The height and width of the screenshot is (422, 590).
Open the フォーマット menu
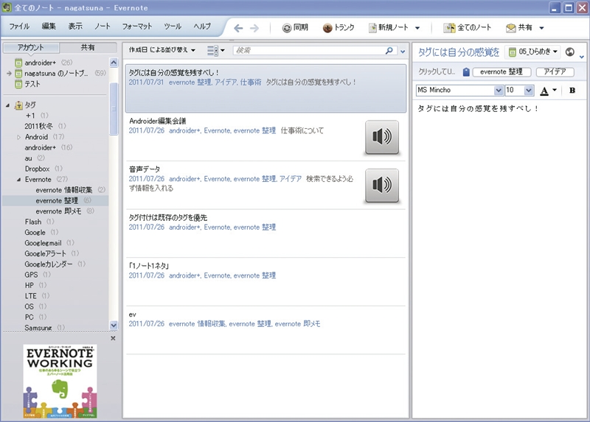point(137,27)
